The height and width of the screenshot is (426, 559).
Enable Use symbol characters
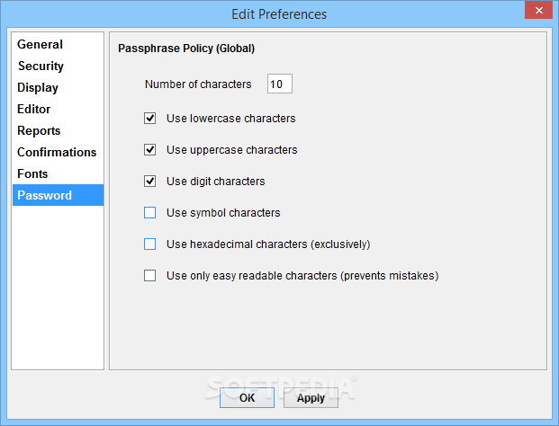coord(150,213)
